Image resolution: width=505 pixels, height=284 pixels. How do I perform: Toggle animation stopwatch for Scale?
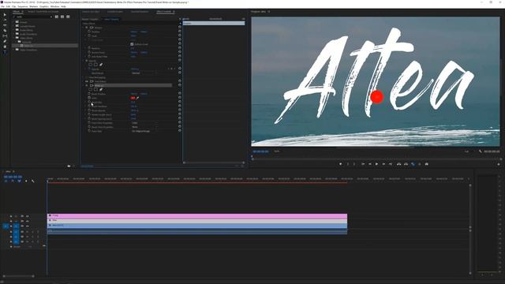point(89,36)
